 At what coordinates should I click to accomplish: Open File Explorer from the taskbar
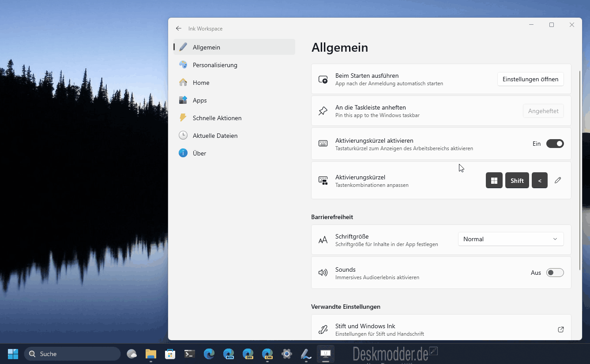(x=151, y=354)
